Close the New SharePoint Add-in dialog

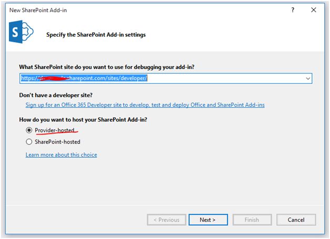314,10
